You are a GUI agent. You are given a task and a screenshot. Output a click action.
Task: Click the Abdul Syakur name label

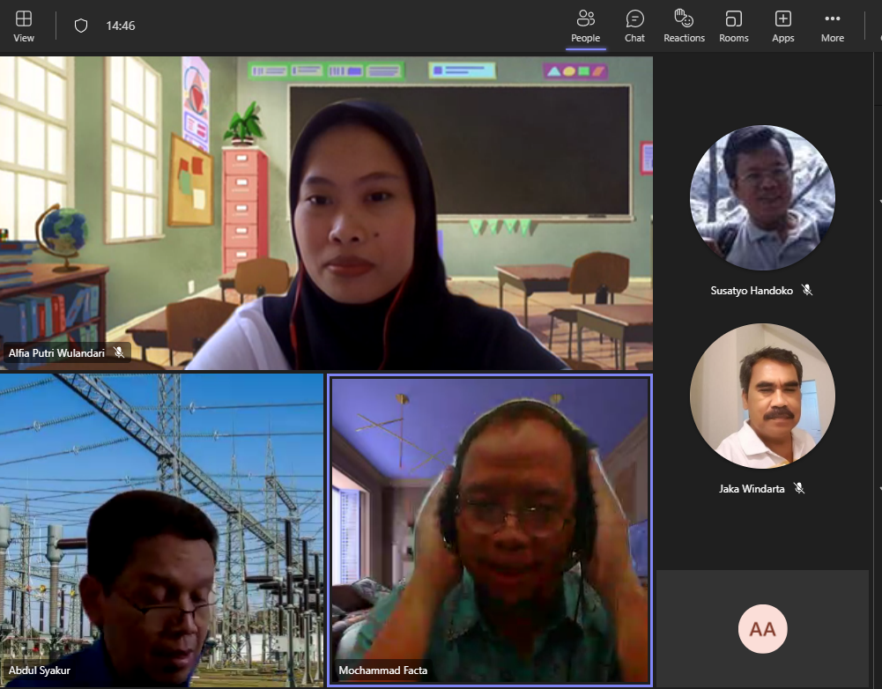[40, 670]
